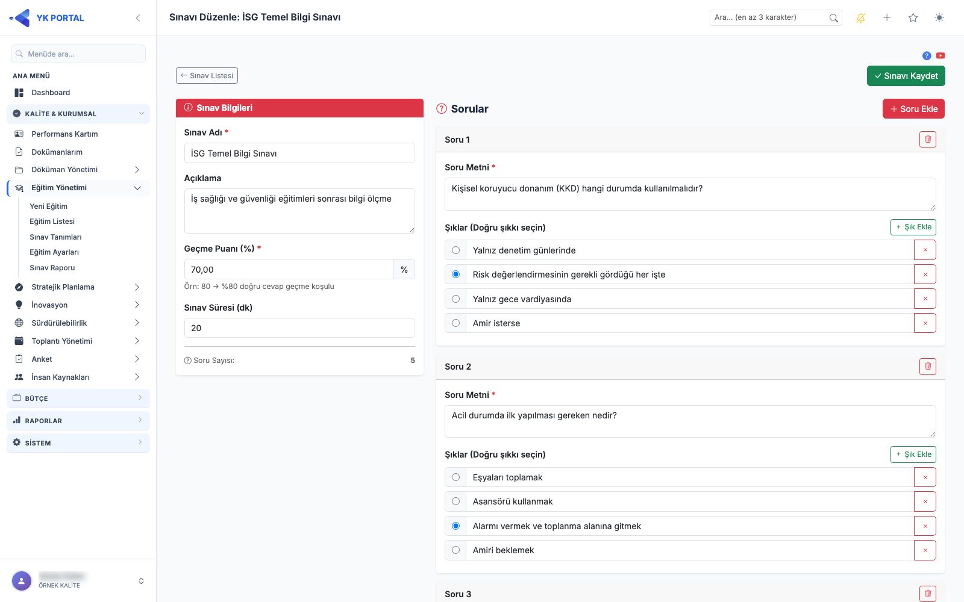
Task: Click the Geçme Puanı input field
Action: tap(289, 269)
